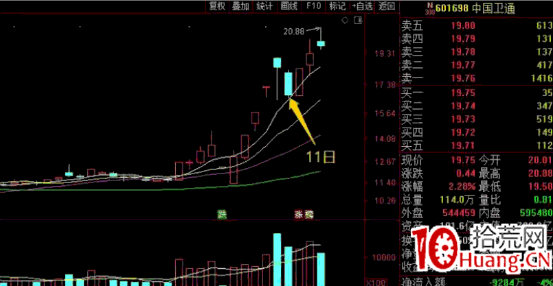Image resolution: width=553 pixels, height=286 pixels.
Task: Click 买五 bid price 19.71
Action: [464, 145]
